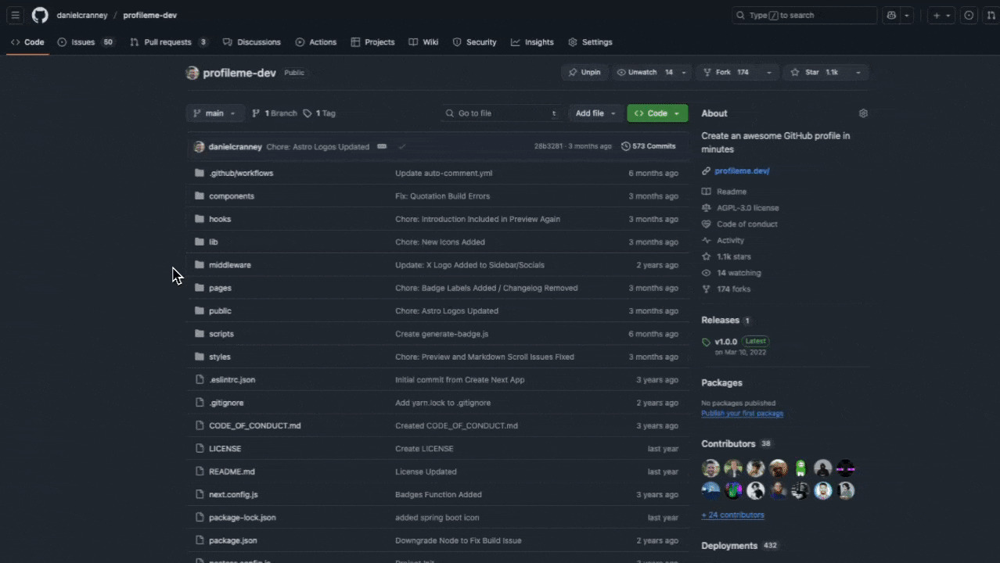Click the Copilot icon in the top bar
This screenshot has width=1000, height=563.
pyautogui.click(x=890, y=15)
